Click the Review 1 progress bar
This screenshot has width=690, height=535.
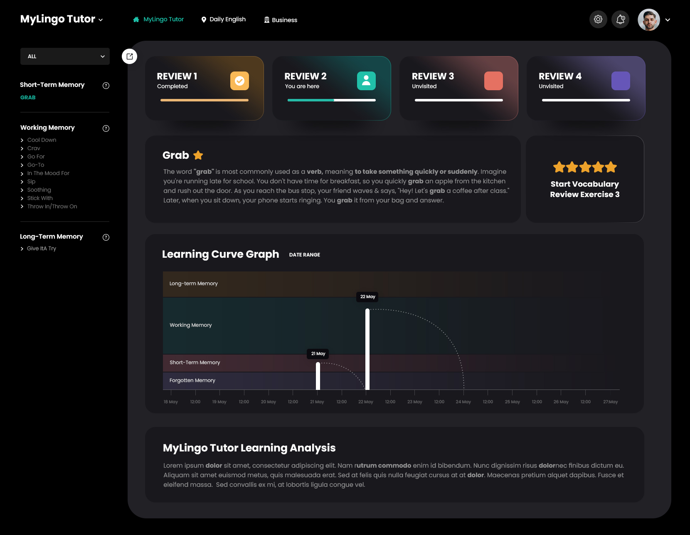pos(205,100)
